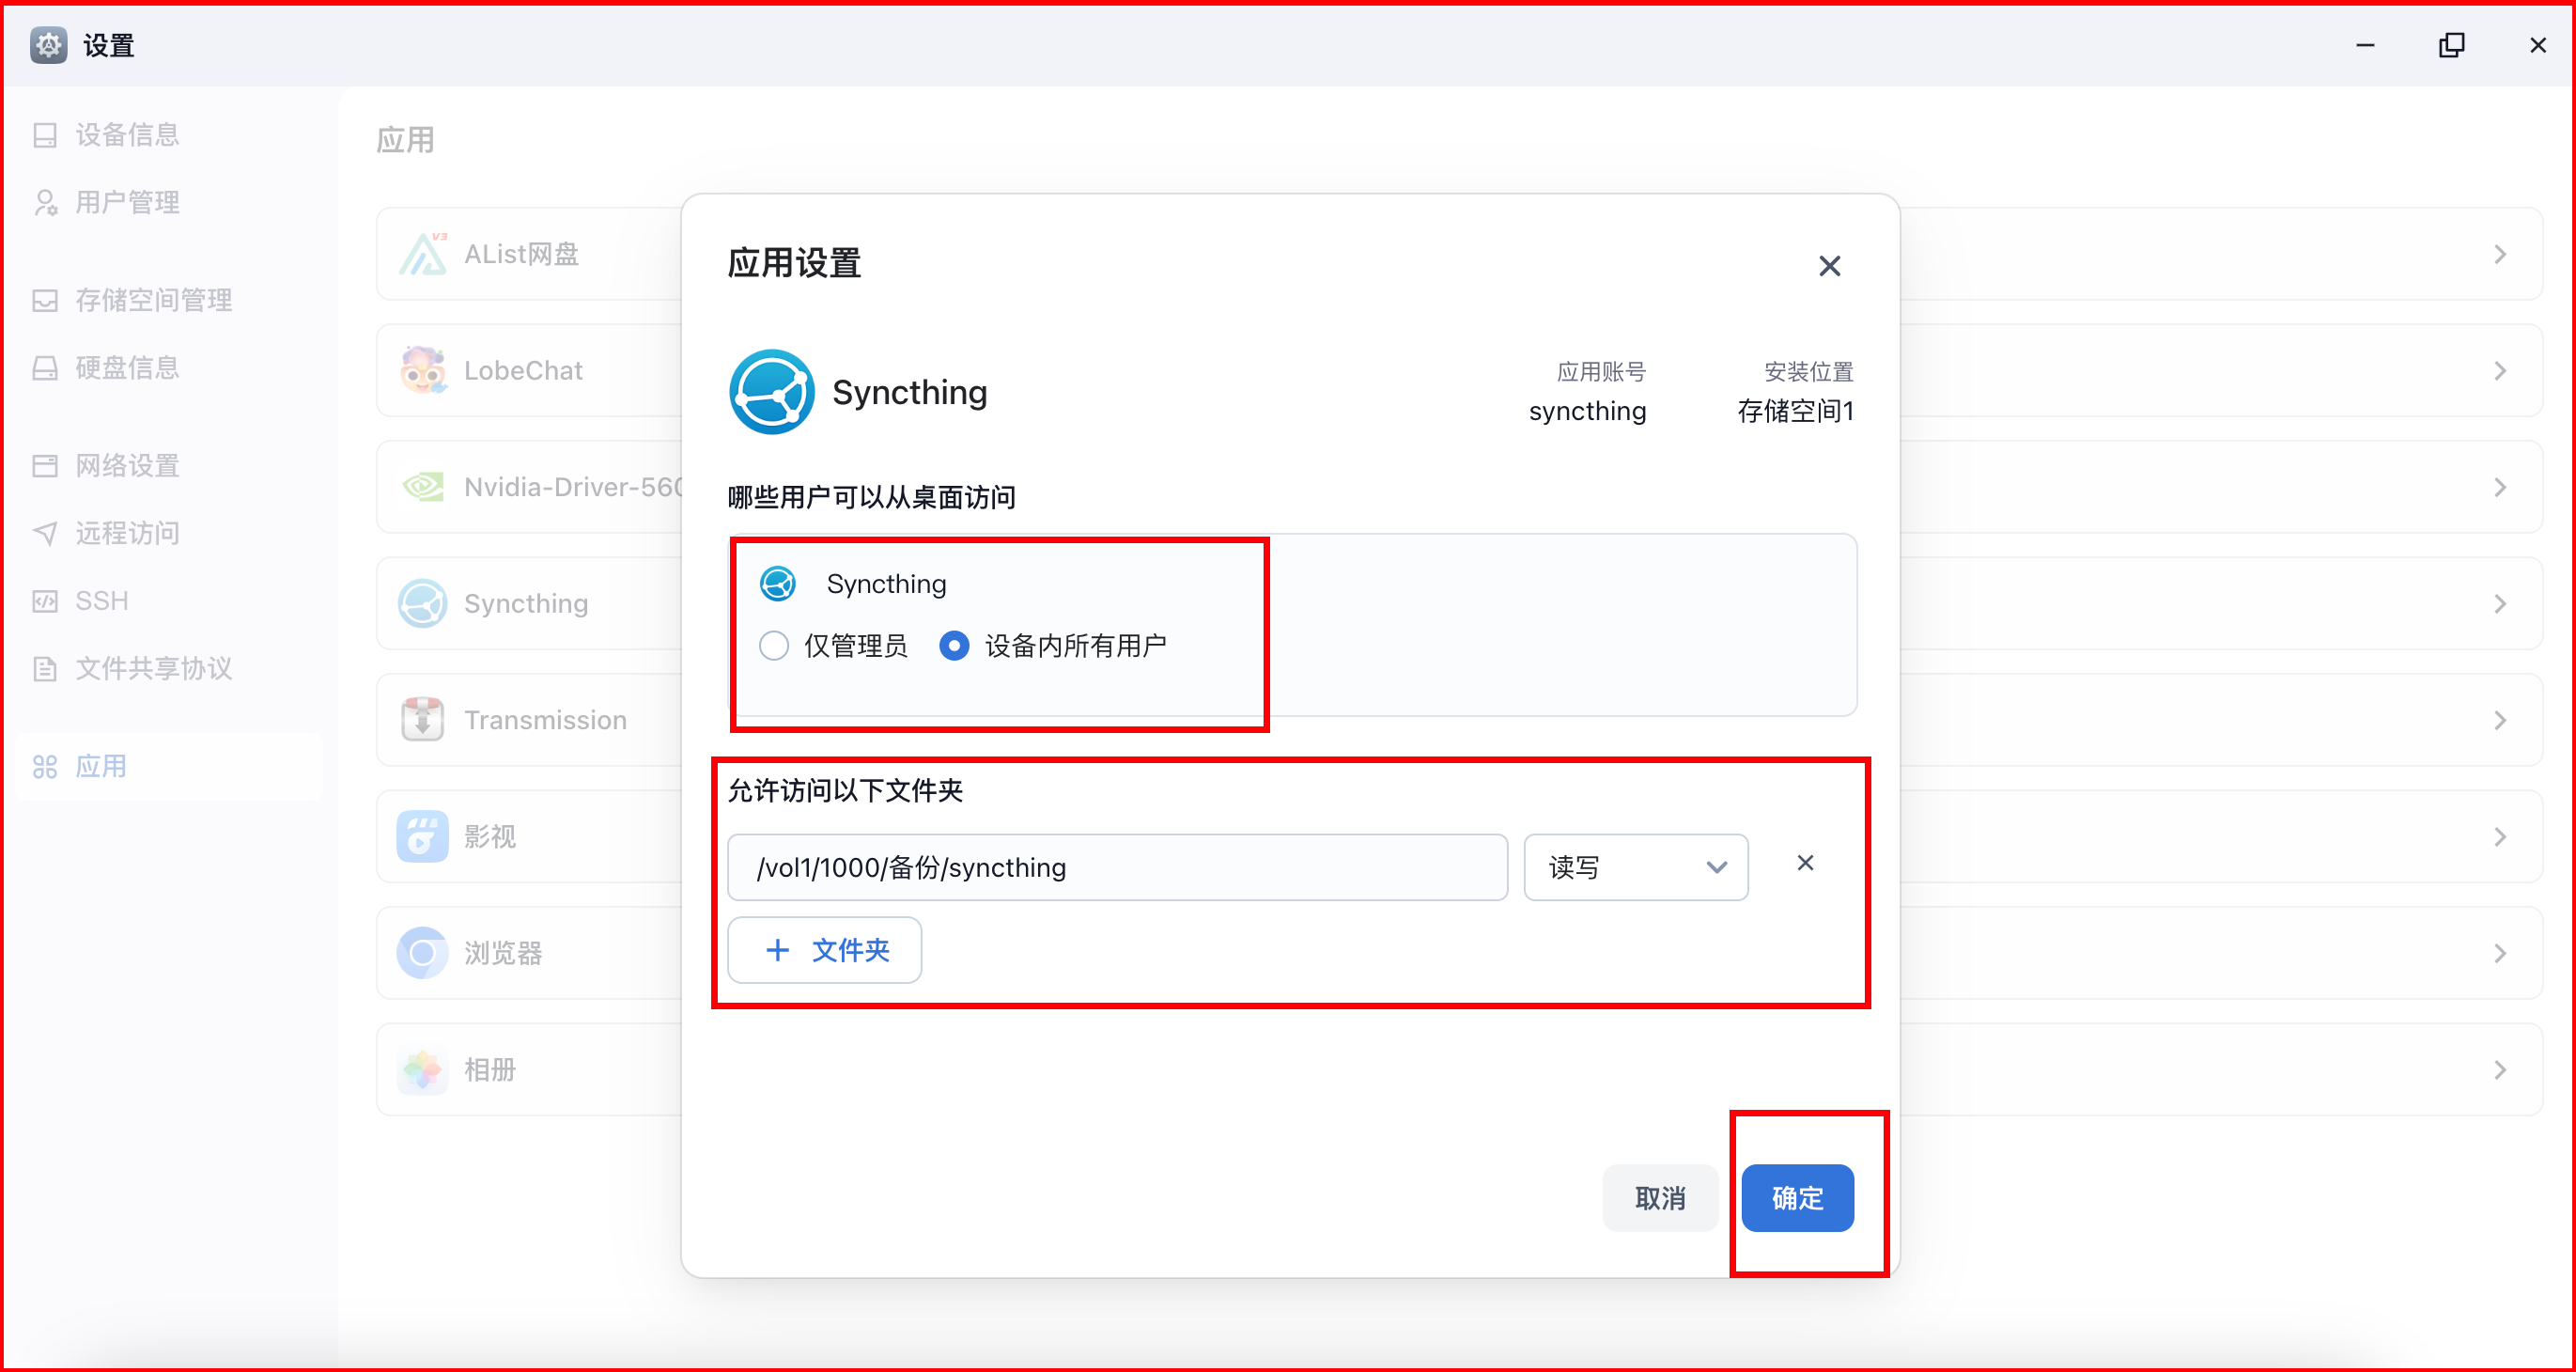Click the LobeChat app name
This screenshot has height=1372, width=2576.
tap(523, 371)
